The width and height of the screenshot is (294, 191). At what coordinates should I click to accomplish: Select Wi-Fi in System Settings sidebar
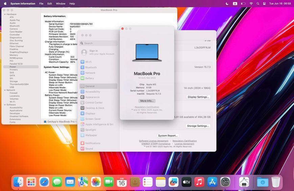(98, 62)
